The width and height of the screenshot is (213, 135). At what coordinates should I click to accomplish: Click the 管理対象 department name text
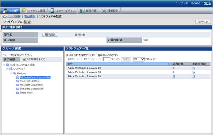(80, 35)
